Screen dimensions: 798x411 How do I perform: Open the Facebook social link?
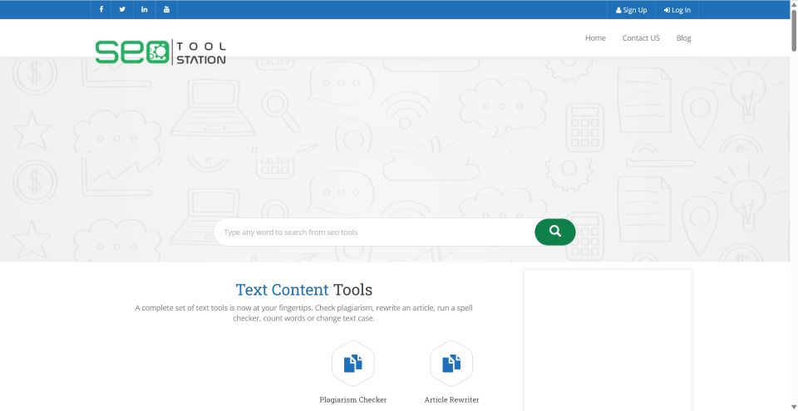(x=101, y=10)
